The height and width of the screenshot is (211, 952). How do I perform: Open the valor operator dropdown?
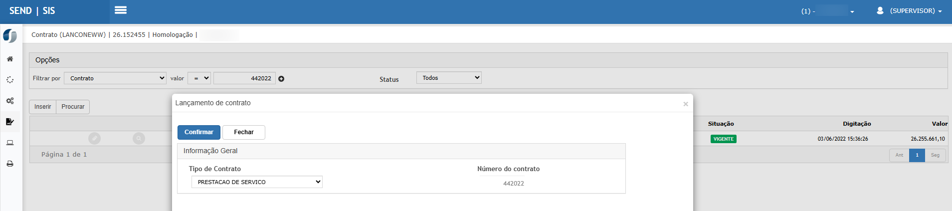199,78
